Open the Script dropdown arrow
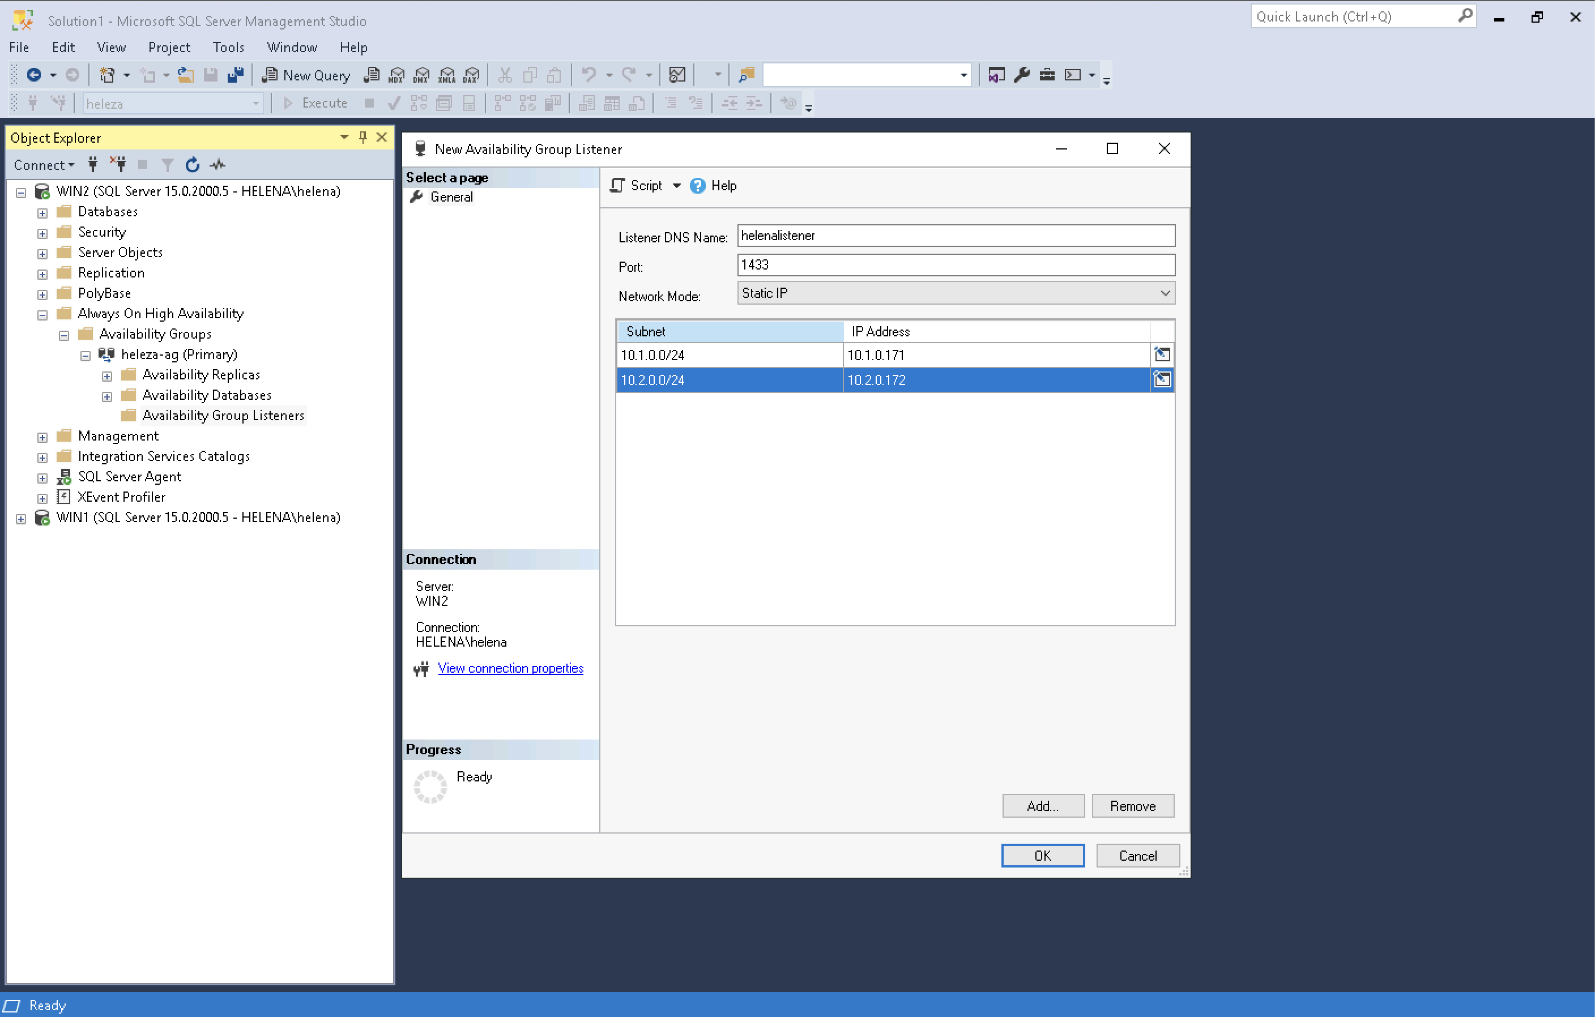Screen dimensions: 1595x1017 tap(676, 186)
